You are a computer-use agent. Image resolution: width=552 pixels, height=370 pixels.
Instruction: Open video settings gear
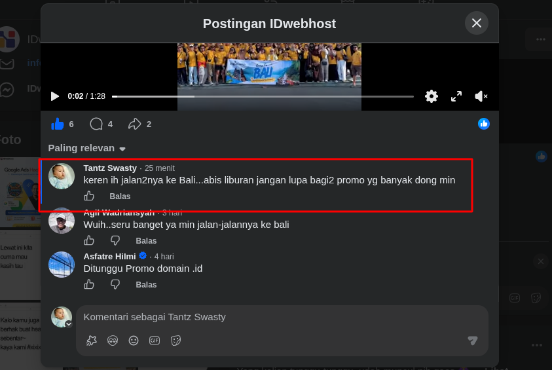click(432, 96)
